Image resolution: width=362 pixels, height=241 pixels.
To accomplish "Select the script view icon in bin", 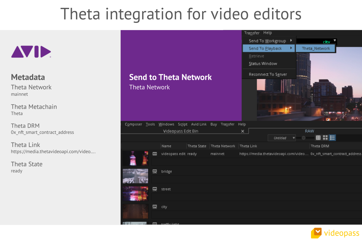I will click(x=332, y=138).
